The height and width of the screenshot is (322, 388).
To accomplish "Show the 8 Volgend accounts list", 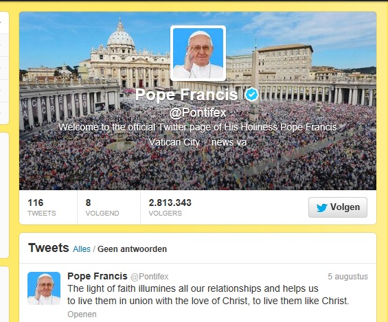I will point(102,207).
